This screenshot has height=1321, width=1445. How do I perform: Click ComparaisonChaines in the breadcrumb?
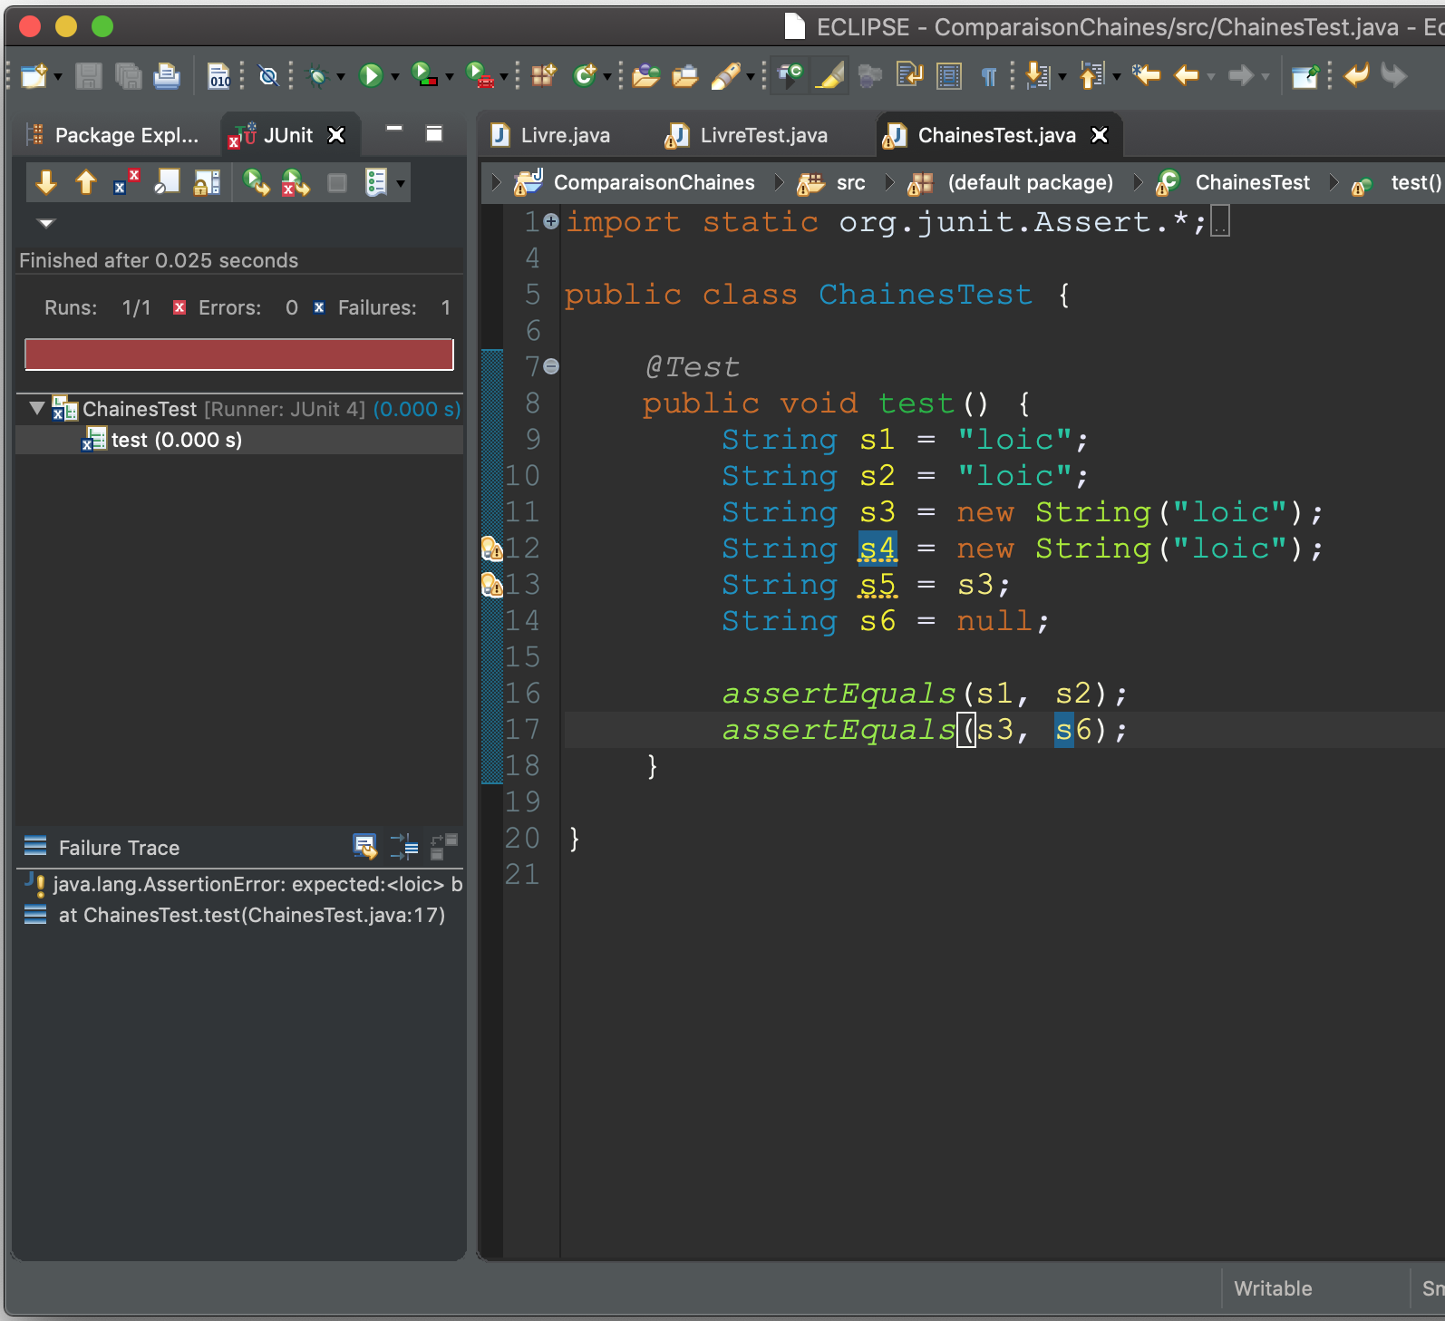654,182
